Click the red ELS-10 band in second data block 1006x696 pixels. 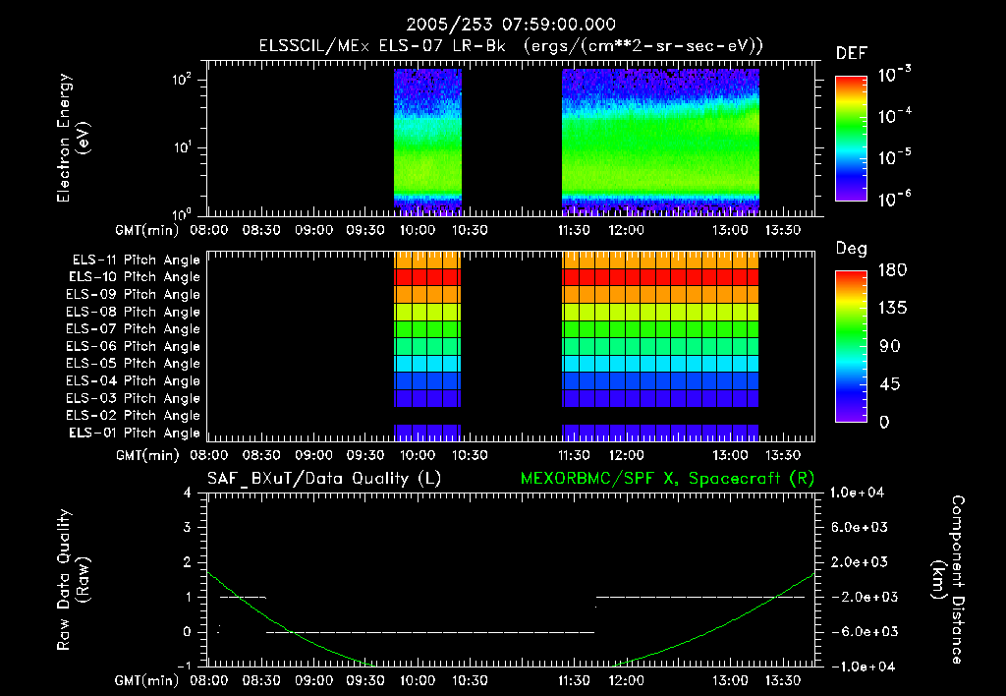pyautogui.click(x=660, y=277)
